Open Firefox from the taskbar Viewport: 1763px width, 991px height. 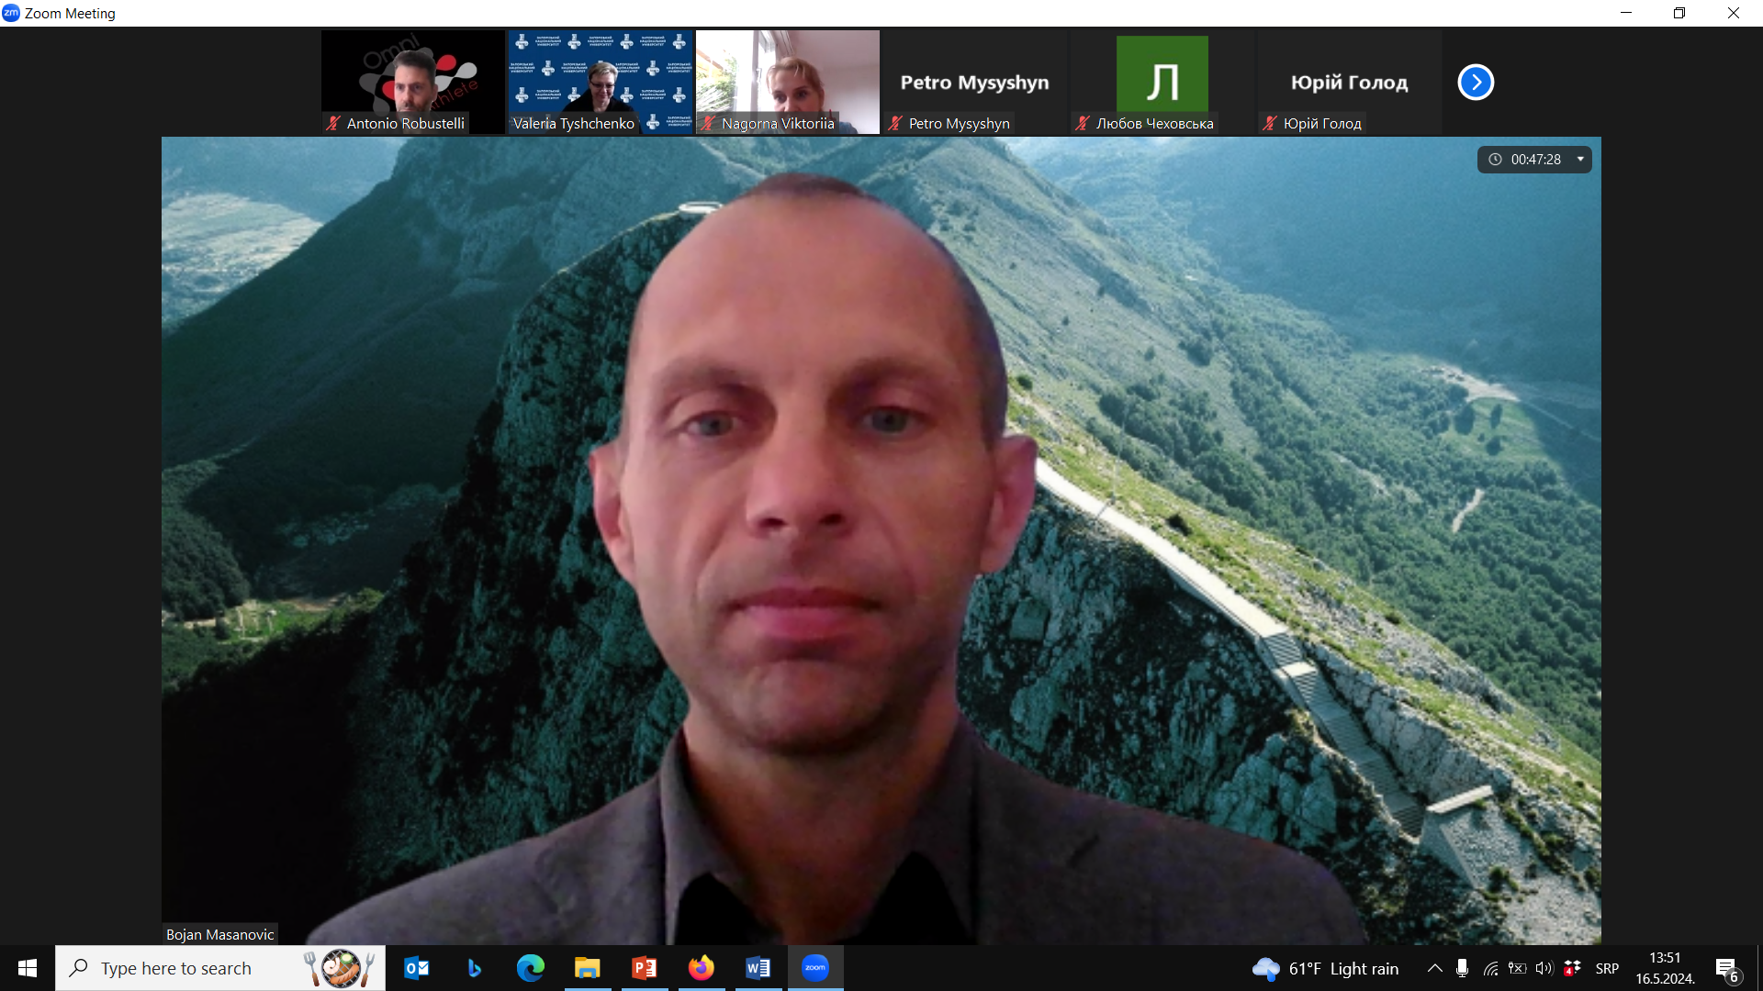702,968
